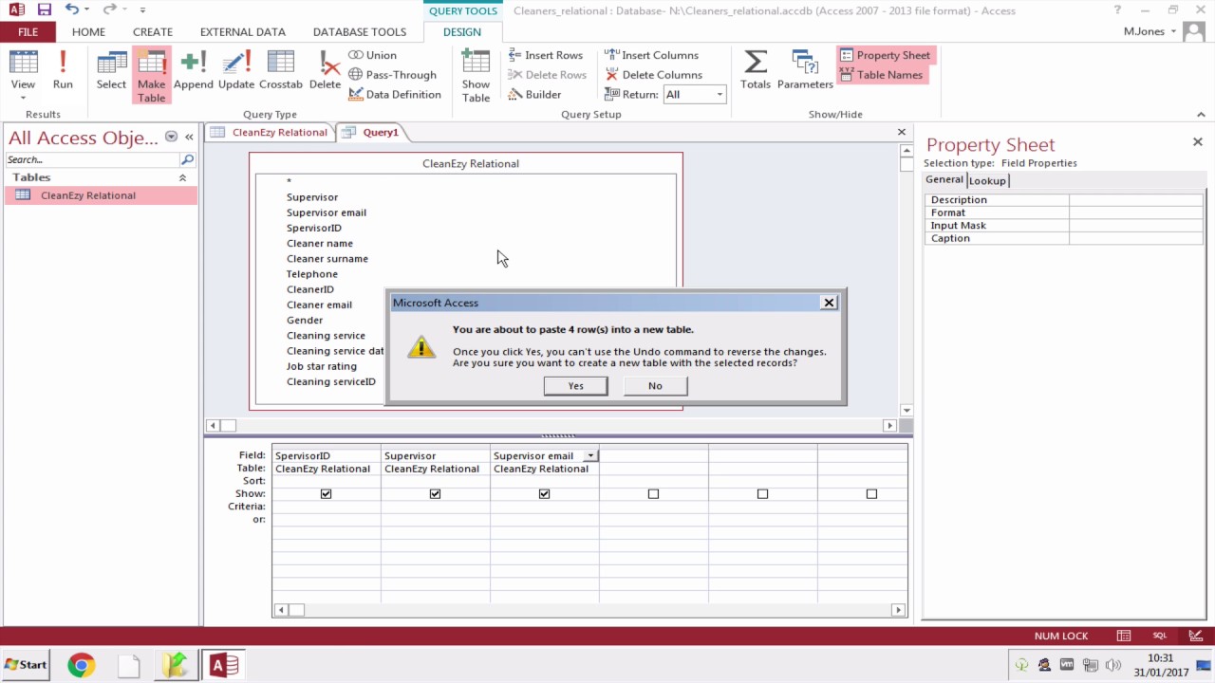Click Insert Rows in Query Setup
1215x683 pixels.
pyautogui.click(x=546, y=55)
